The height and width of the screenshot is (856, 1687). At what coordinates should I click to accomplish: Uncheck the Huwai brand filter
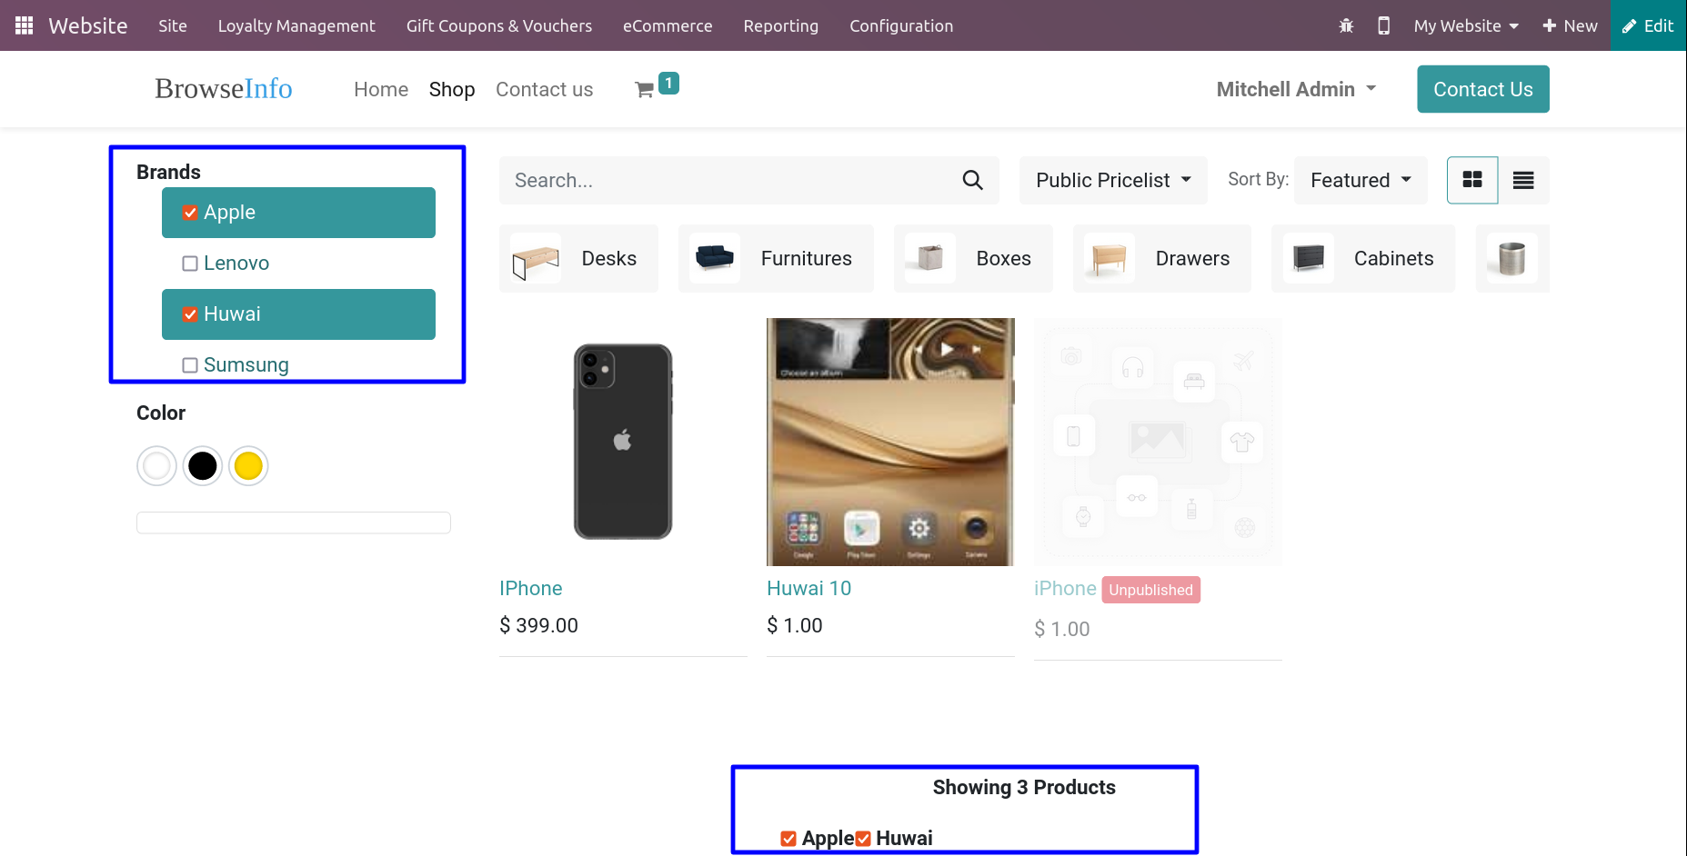(x=190, y=314)
